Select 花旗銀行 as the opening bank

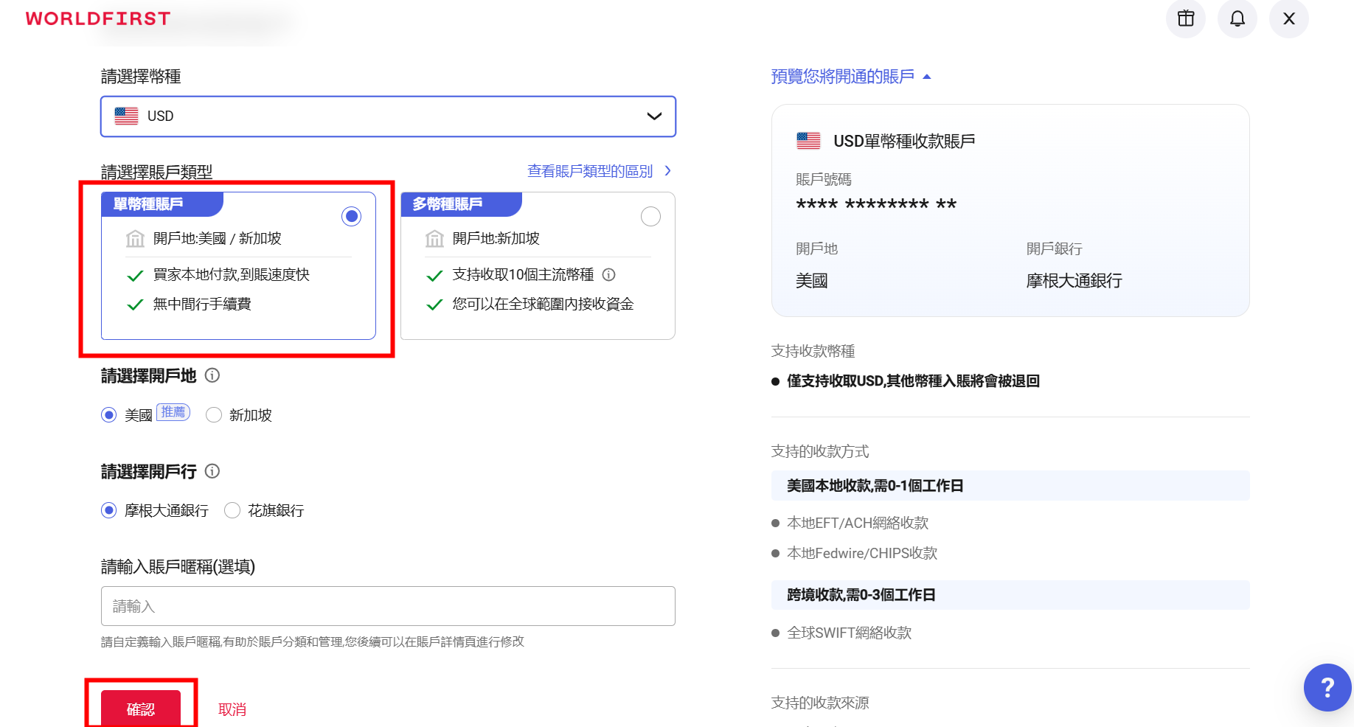click(232, 510)
